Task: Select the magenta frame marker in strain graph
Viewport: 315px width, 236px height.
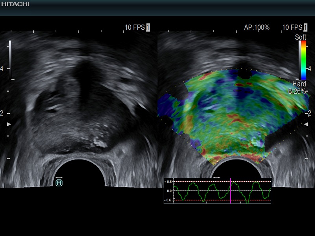Action: (x=230, y=191)
